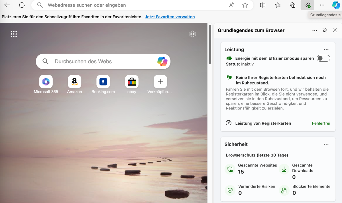Toggle favorite star in address bar
This screenshot has height=203, width=342.
[x=245, y=5]
